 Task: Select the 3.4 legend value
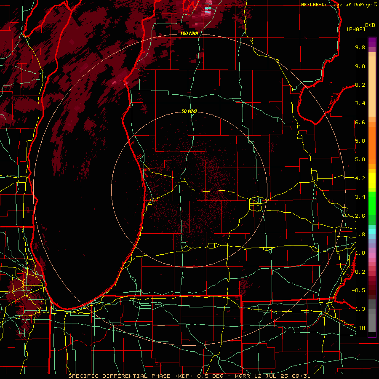coord(360,197)
